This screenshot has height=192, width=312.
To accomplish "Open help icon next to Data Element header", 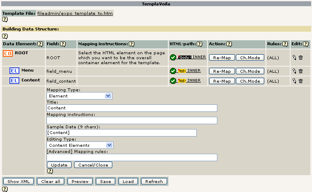I will click(40, 44).
